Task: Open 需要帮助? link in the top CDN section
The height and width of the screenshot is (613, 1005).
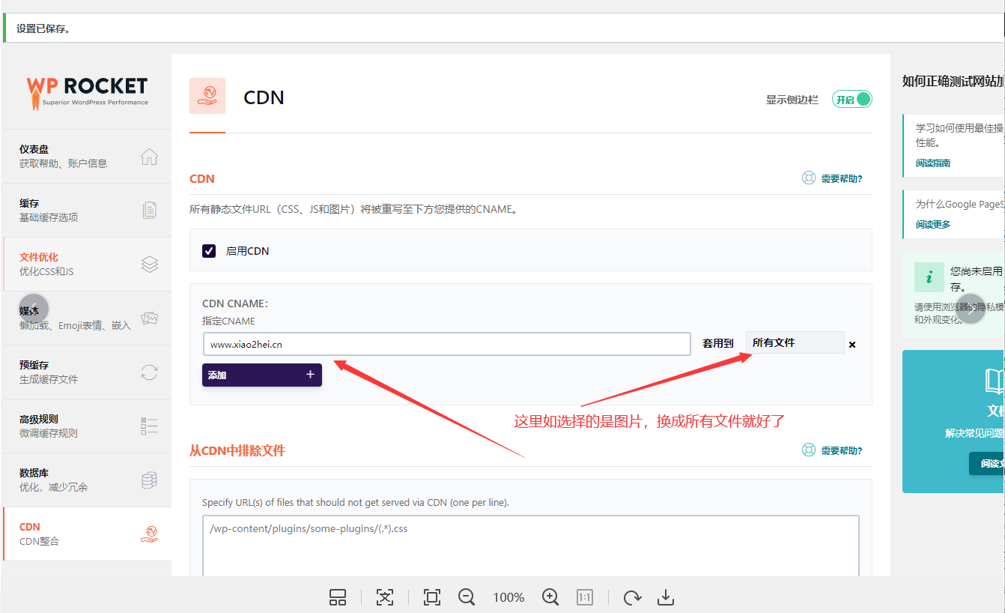Action: click(832, 178)
